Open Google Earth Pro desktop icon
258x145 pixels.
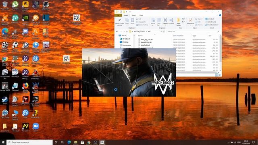pyautogui.click(x=5, y=74)
